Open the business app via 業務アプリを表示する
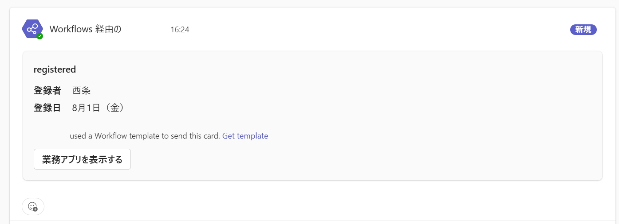Screen dimensions: 619x224 click(x=82, y=159)
